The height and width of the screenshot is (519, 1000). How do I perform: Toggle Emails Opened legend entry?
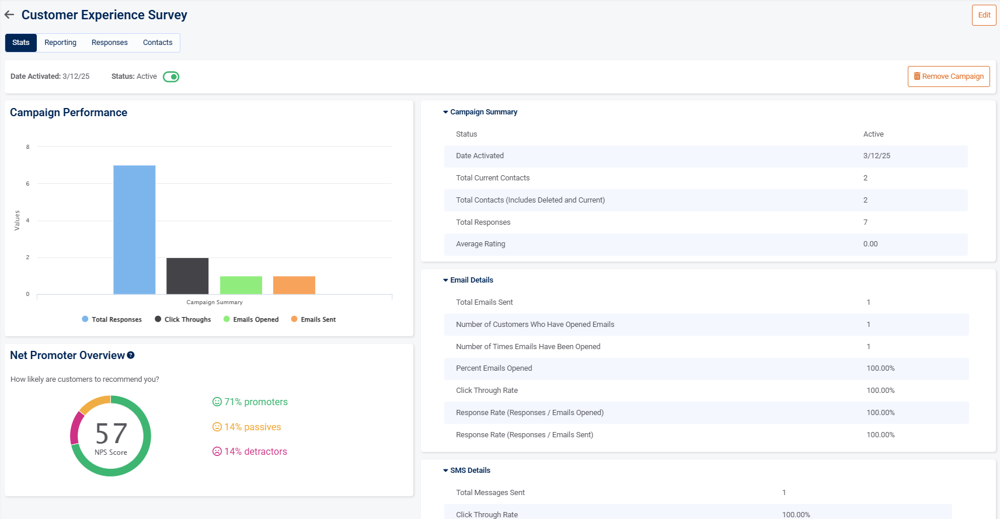click(x=251, y=319)
